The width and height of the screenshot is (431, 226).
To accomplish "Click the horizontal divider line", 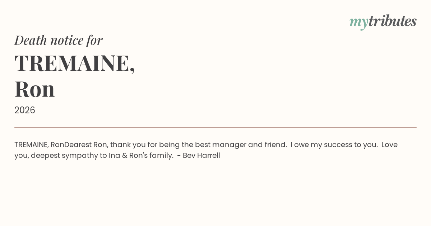I will (x=215, y=127).
